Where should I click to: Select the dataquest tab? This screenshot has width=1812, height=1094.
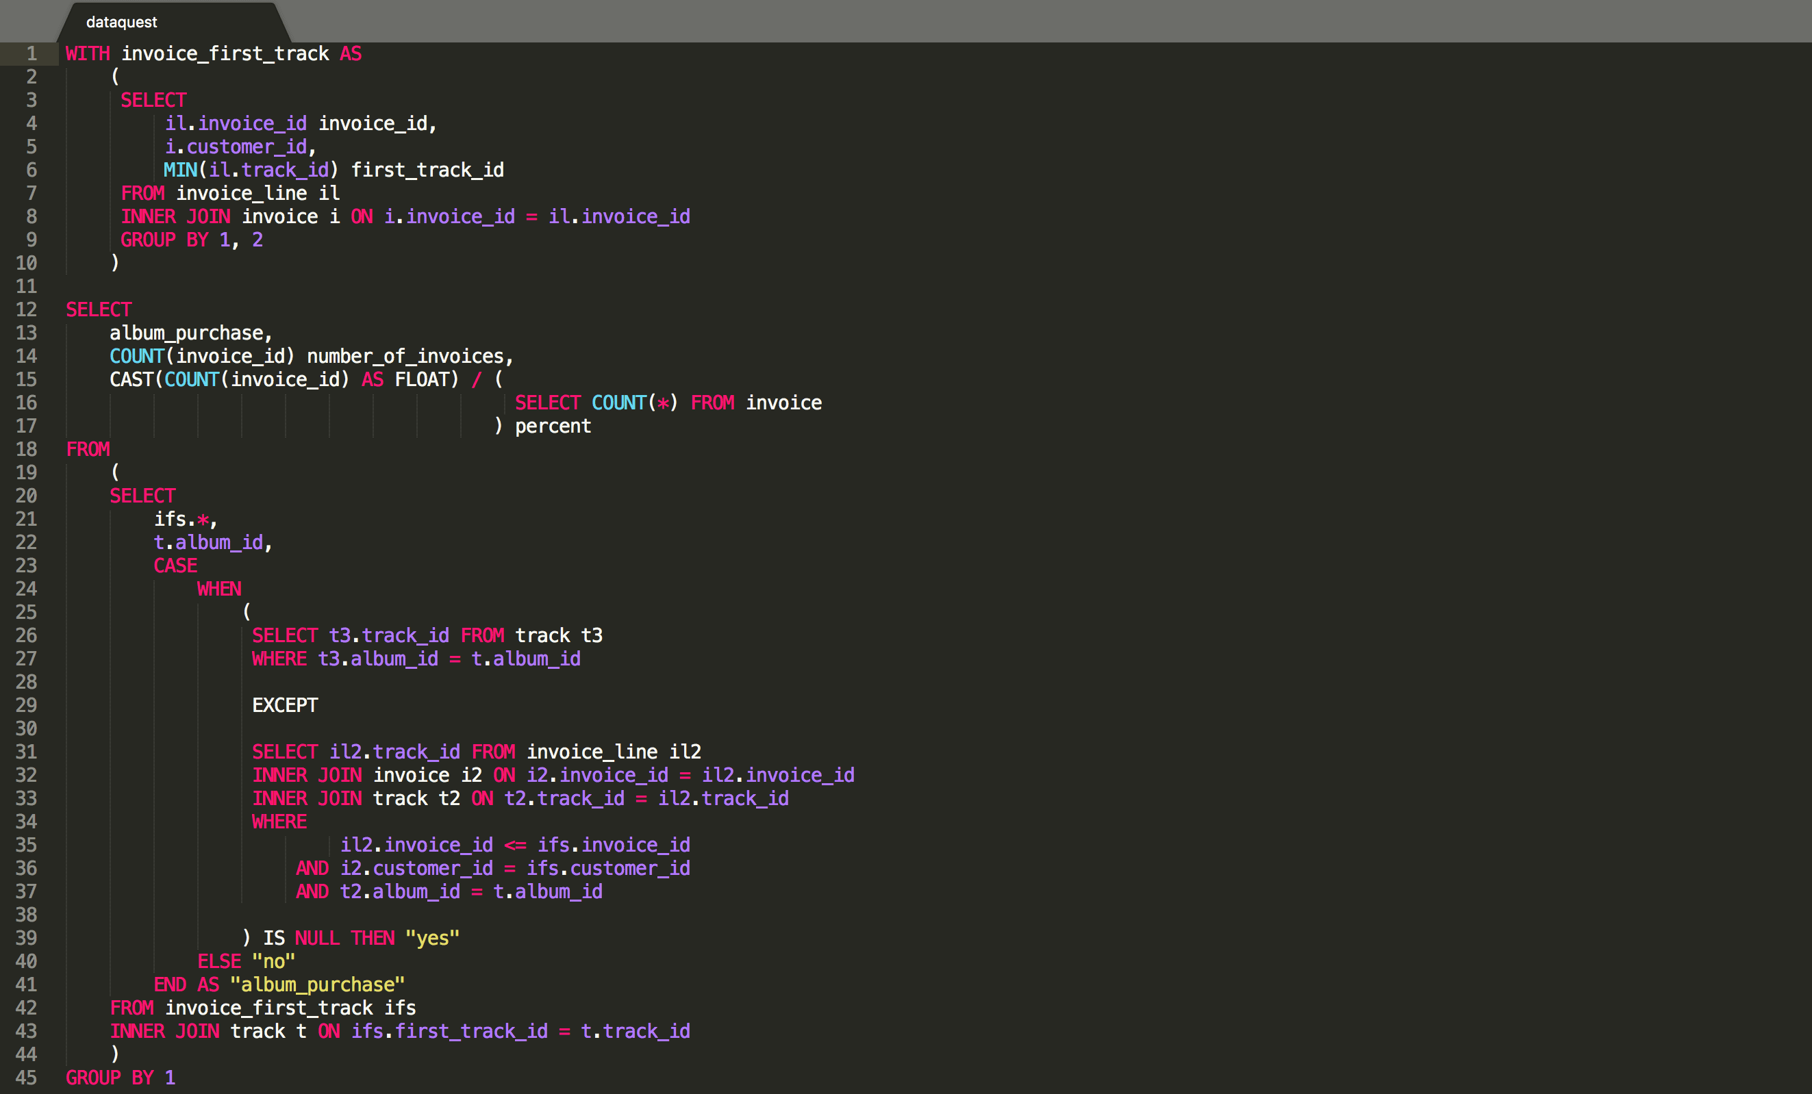point(121,22)
